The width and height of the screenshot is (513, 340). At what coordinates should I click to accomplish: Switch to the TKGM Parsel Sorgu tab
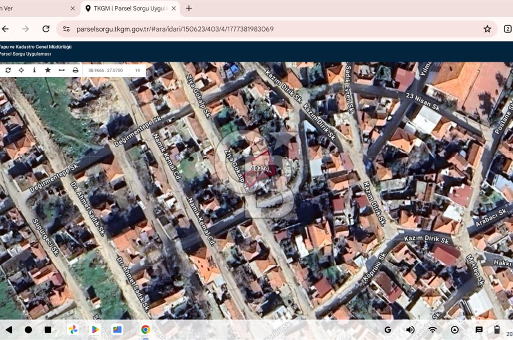(128, 8)
